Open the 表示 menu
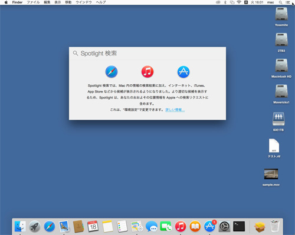This screenshot has height=235, width=295. [x=58, y=2]
